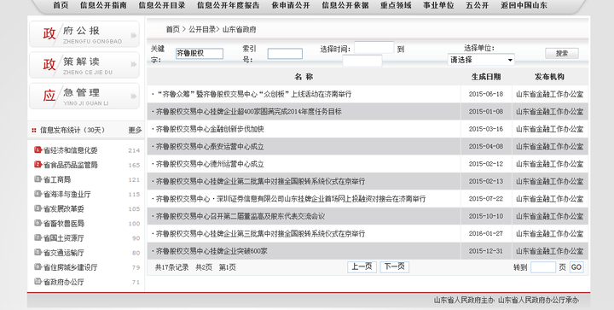Open 省海洋与渔业厅 in statistics list
The width and height of the screenshot is (614, 310).
click(67, 195)
